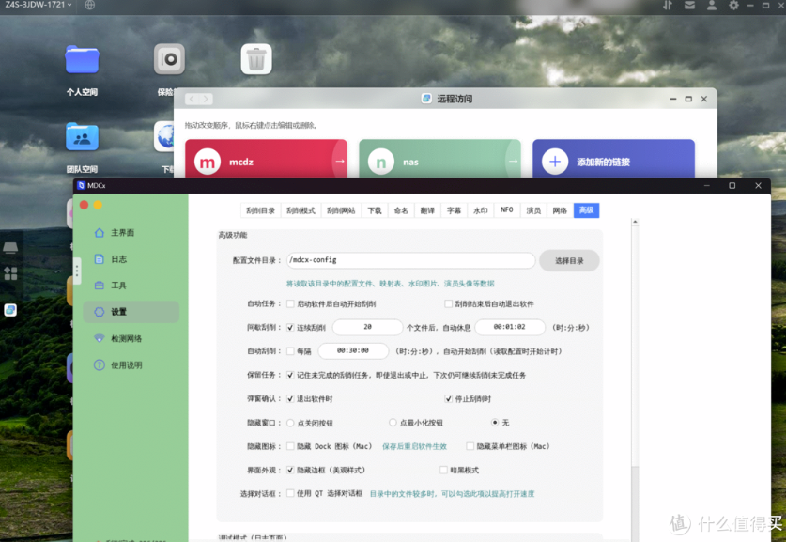Open the 团队空间 shared folder on desktop
Screen dimensions: 786x542
point(83,136)
